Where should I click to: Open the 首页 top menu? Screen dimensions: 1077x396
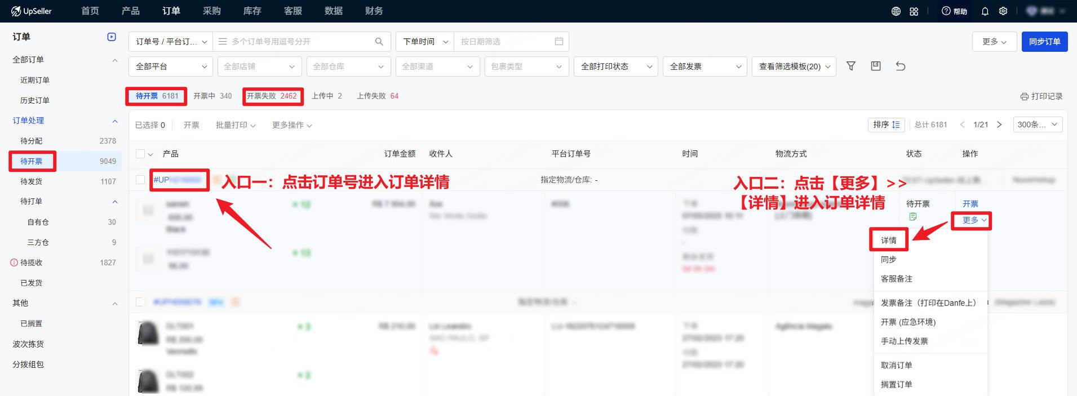90,11
